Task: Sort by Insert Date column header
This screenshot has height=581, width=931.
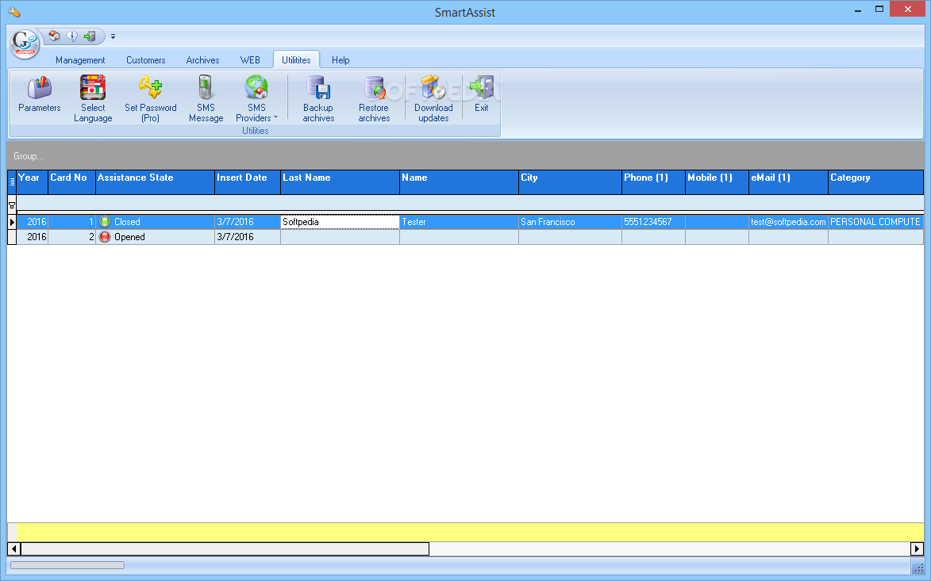Action: coord(248,182)
